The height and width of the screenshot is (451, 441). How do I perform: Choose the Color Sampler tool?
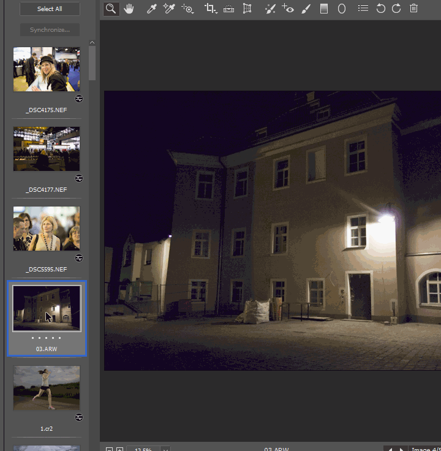169,9
